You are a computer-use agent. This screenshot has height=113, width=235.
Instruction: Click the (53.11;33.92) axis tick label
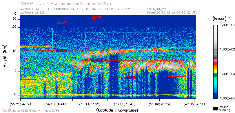click(90, 104)
